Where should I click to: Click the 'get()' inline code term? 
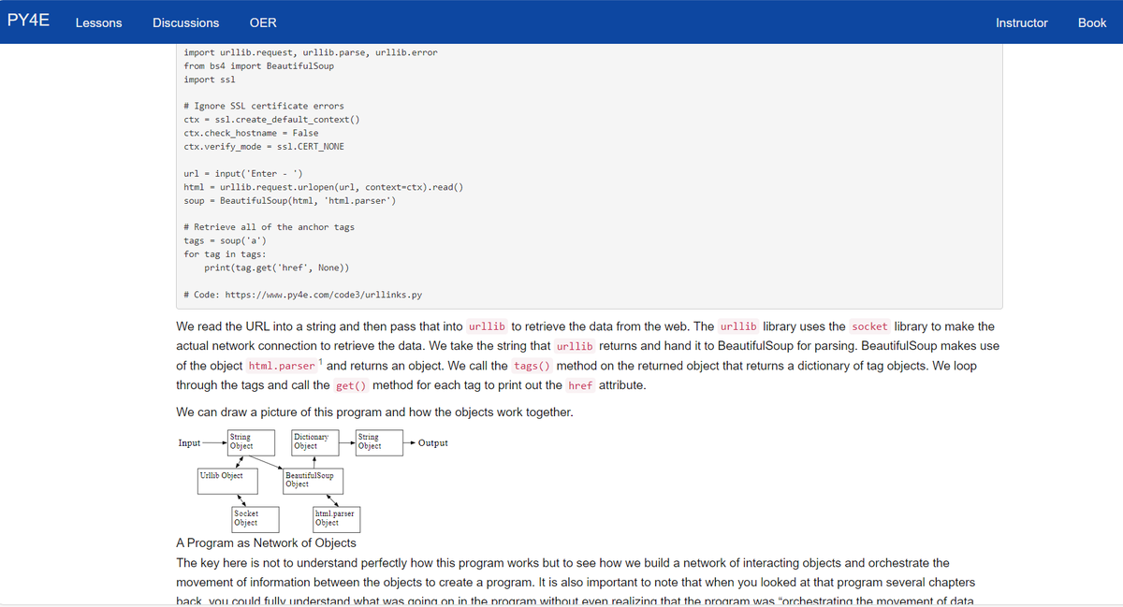(x=351, y=385)
